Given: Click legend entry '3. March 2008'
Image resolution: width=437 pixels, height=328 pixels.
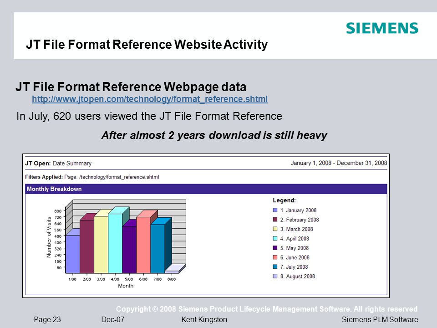Looking at the screenshot, I should [x=296, y=229].
